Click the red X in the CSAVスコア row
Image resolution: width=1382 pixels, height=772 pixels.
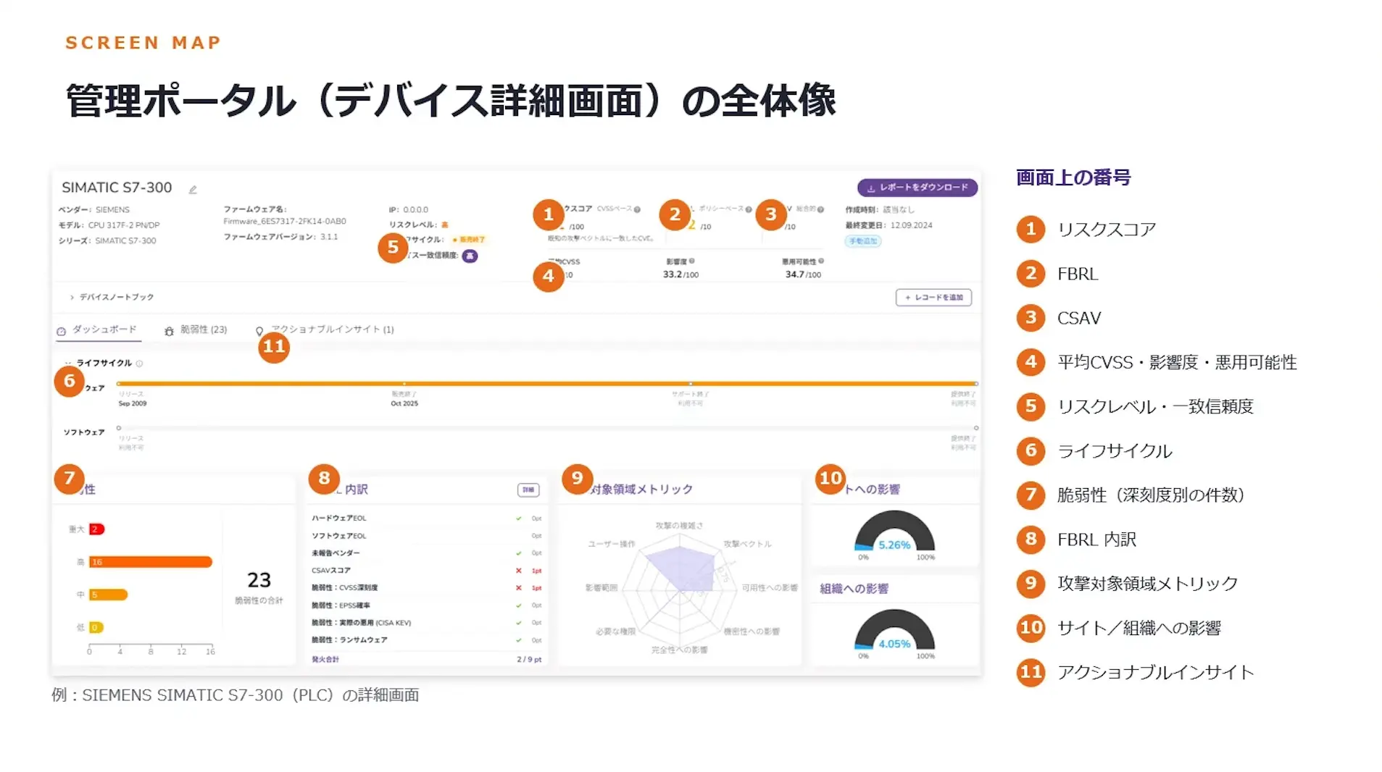[519, 571]
